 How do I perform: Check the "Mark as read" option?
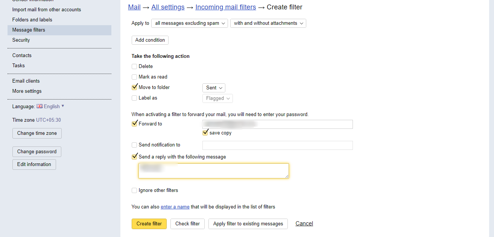(x=134, y=77)
